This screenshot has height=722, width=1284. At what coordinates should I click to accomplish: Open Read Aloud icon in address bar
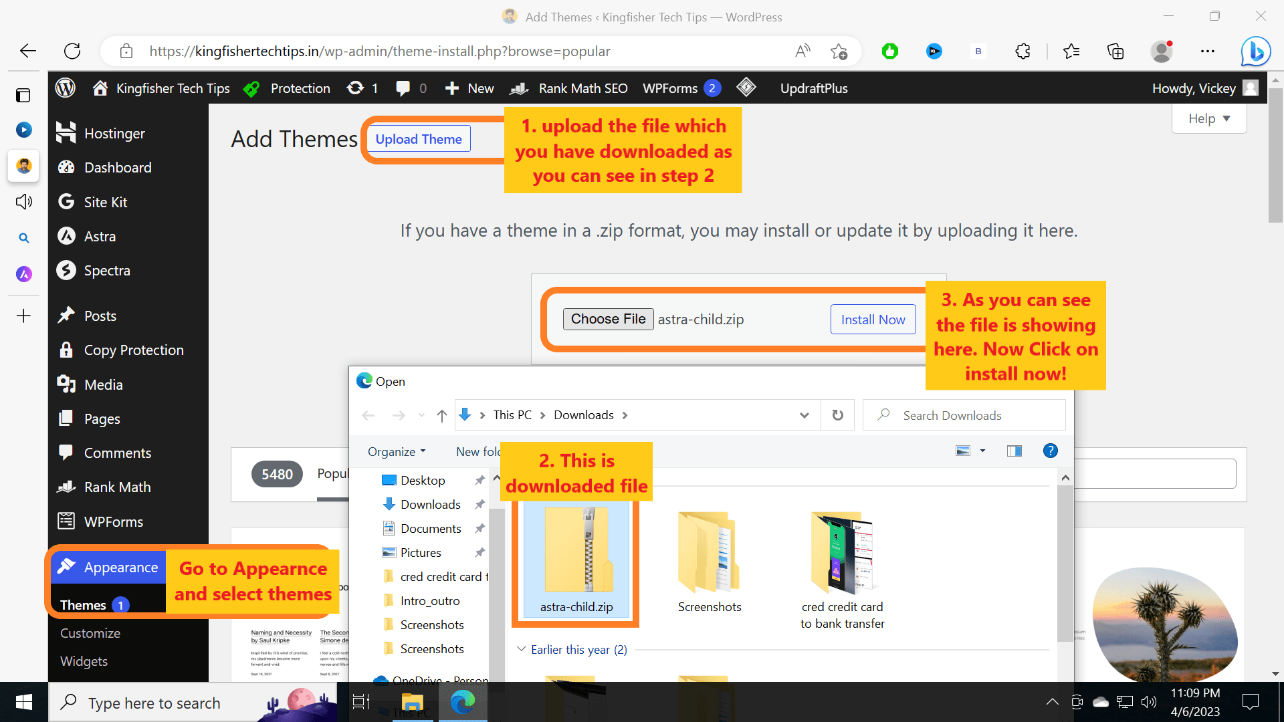click(x=802, y=51)
